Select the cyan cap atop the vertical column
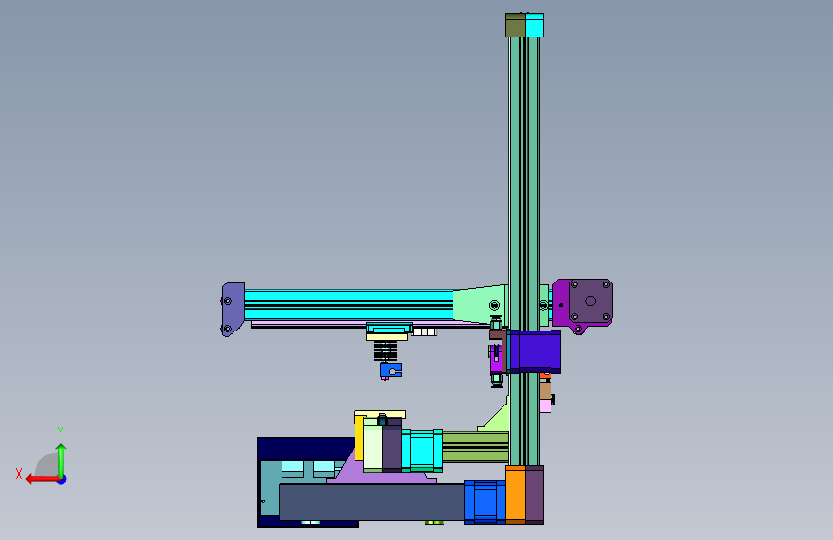The height and width of the screenshot is (540, 833). tap(534, 26)
